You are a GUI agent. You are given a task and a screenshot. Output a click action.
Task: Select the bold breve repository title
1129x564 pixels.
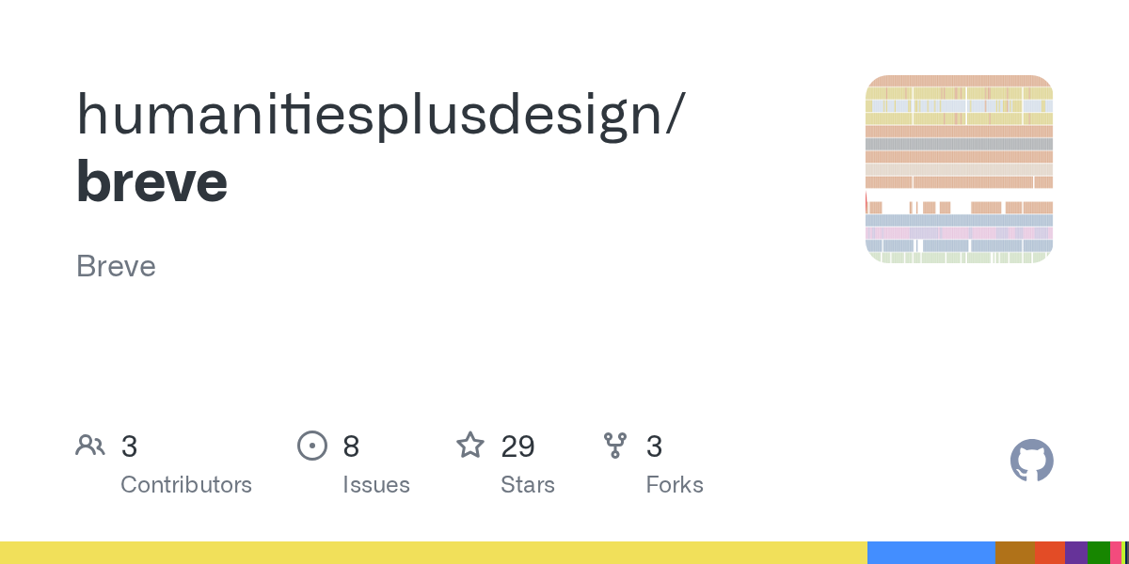pos(151,180)
